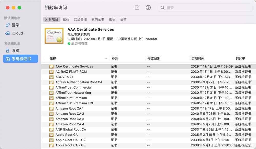
Task: Select the 系统 keychain in sidebar
Action: pos(20,51)
